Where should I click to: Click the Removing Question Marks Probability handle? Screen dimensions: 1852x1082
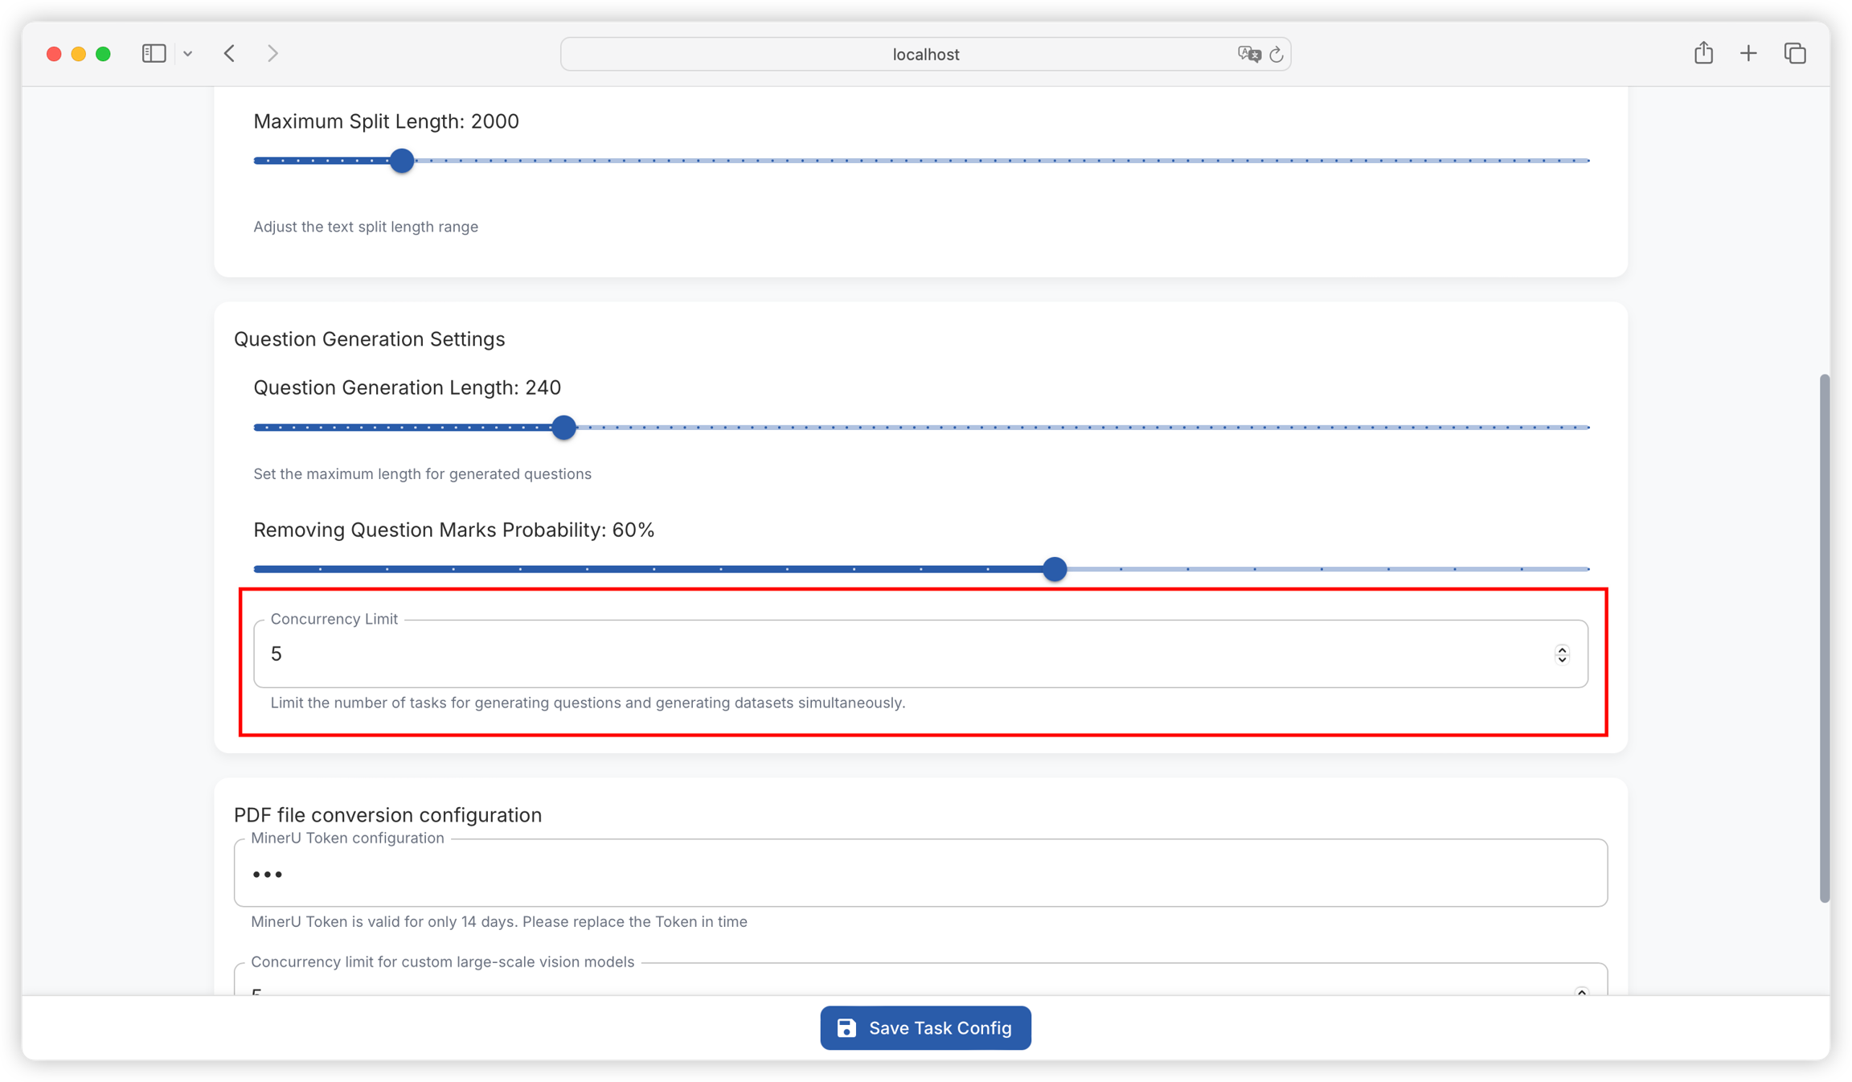click(1055, 569)
